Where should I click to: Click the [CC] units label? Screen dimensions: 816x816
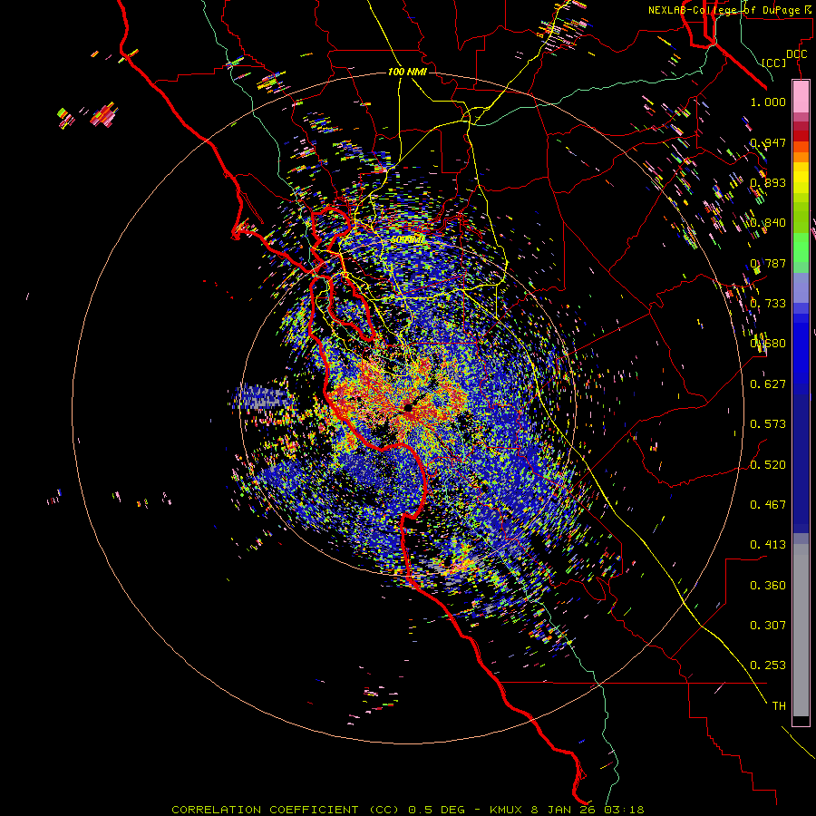773,63
